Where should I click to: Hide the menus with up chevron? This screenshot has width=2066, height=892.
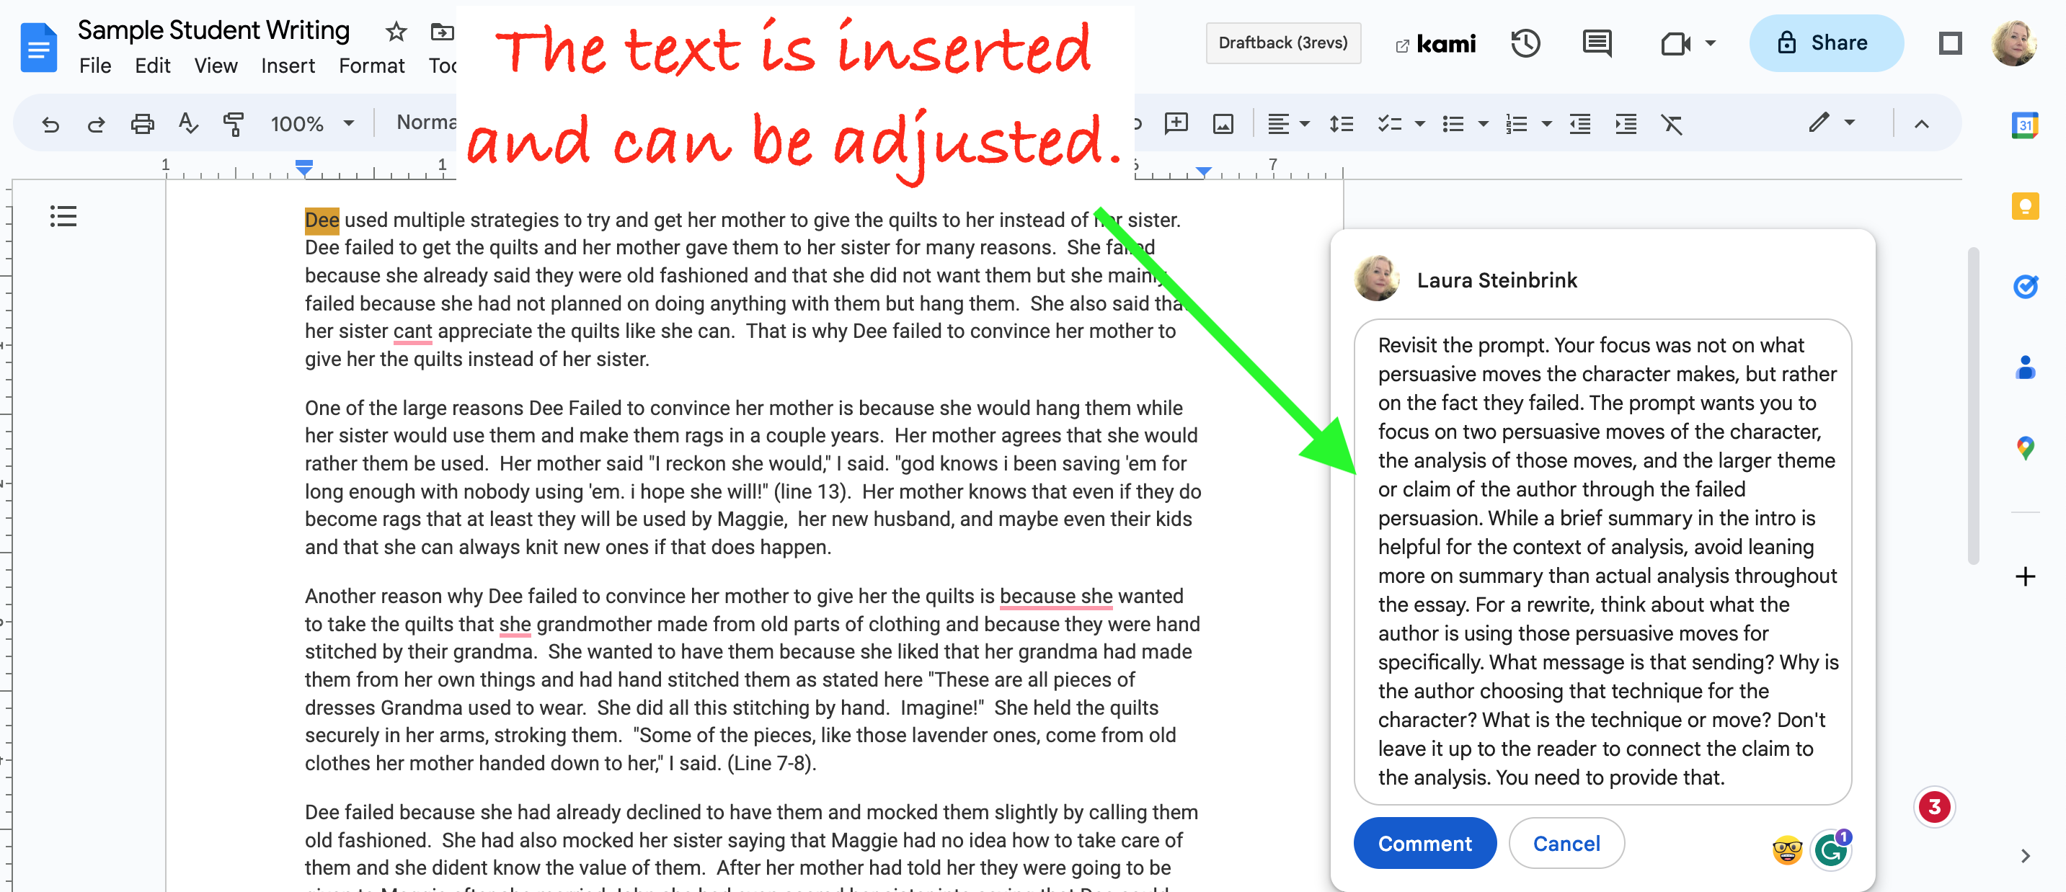click(1922, 124)
